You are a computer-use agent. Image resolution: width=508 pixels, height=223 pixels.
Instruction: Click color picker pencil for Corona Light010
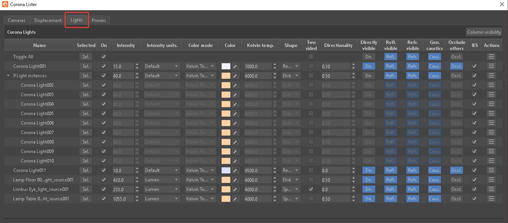point(235,161)
